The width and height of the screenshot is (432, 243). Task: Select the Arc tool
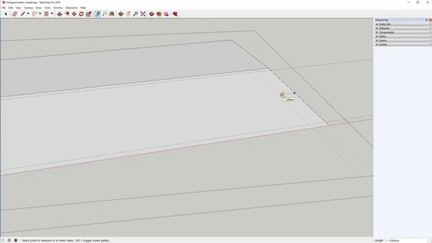point(34,13)
